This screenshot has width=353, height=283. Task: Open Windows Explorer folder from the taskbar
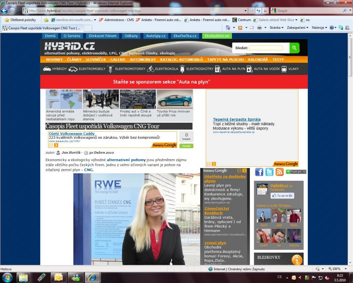click(23, 277)
